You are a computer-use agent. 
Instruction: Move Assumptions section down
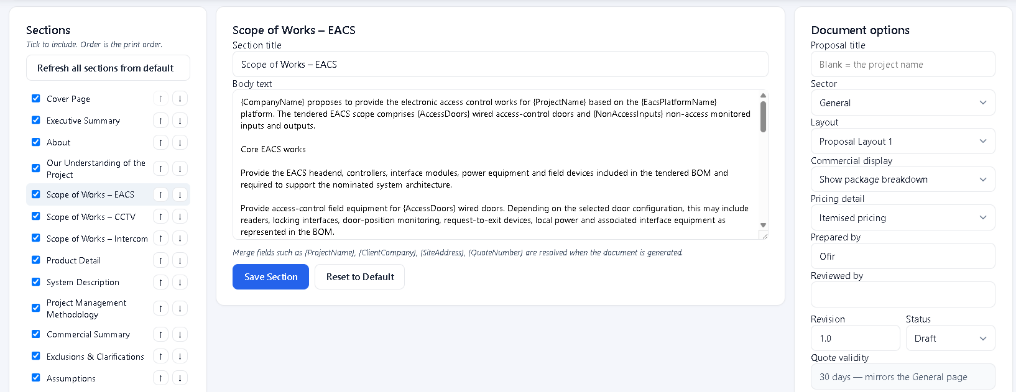180,378
